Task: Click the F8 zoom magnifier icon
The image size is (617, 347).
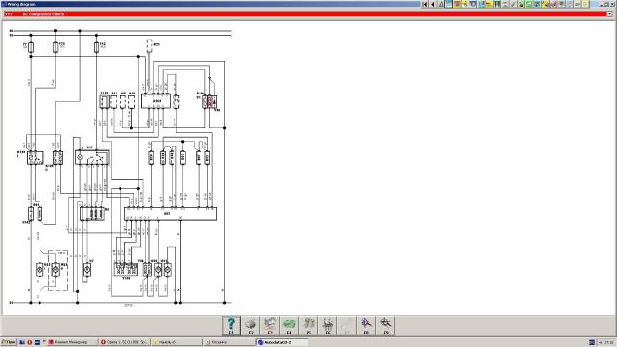Action: click(366, 326)
